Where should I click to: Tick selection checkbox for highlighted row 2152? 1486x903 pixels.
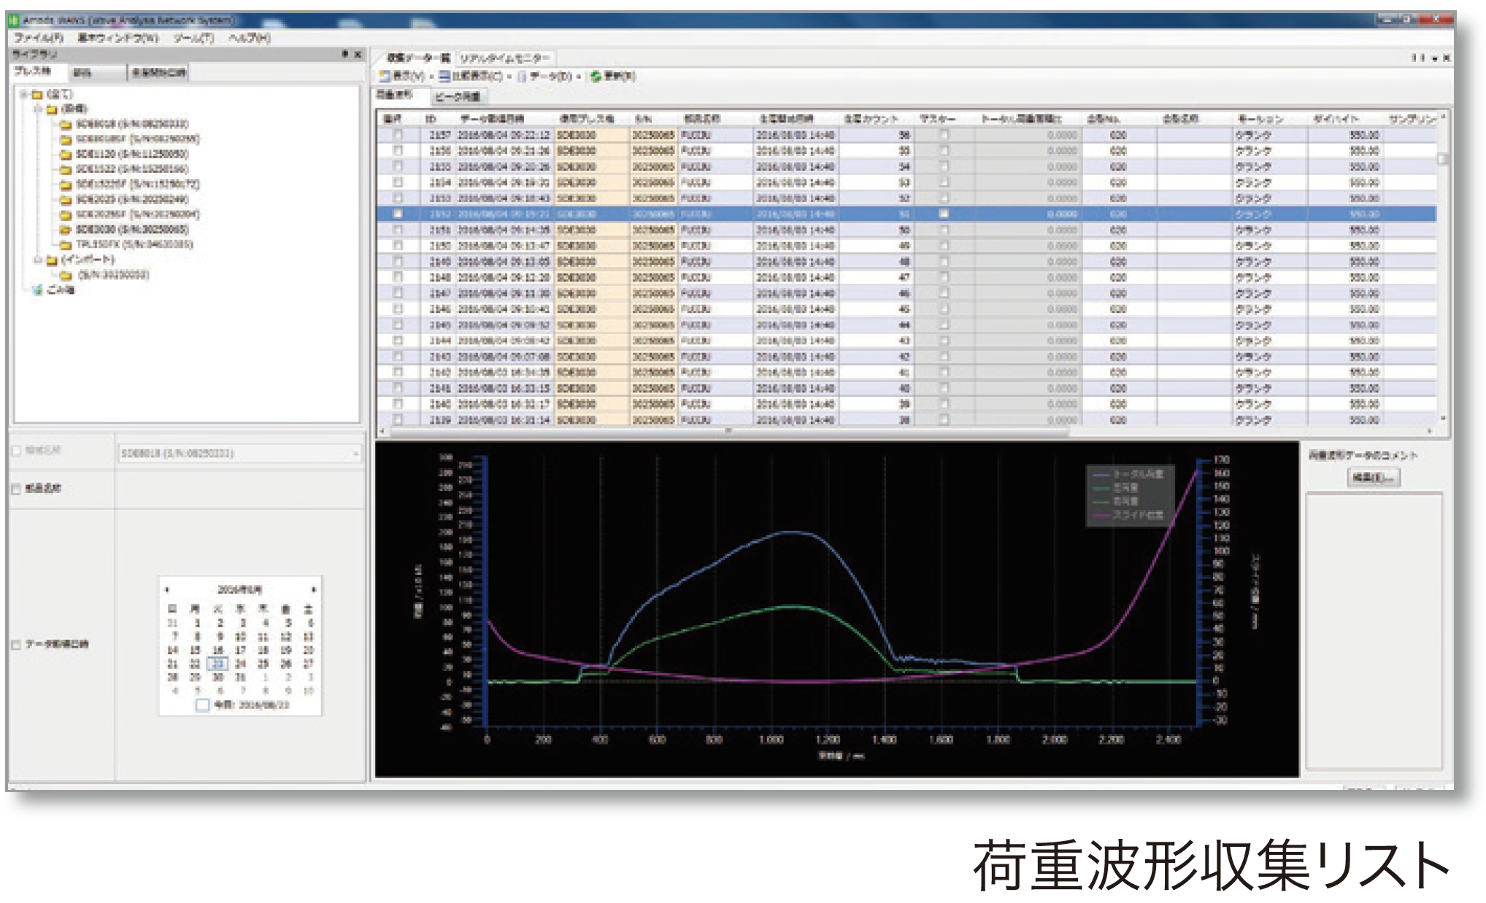click(x=398, y=214)
